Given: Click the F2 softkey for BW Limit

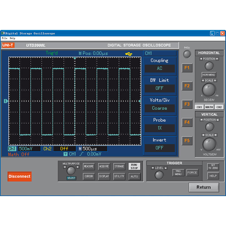Looking at the screenshot, I should tap(187, 86).
